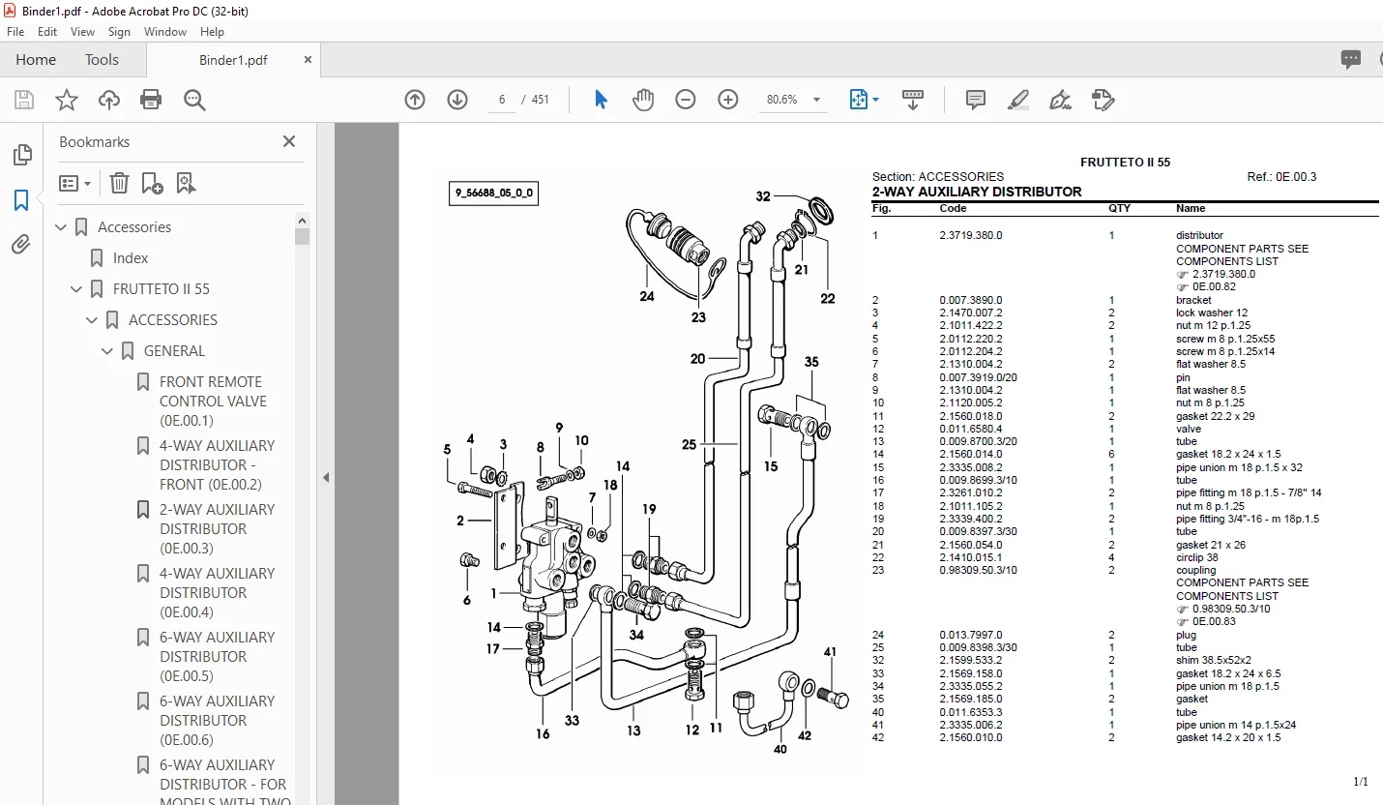The image size is (1383, 805).
Task: Open the Help menu
Action: [212, 32]
